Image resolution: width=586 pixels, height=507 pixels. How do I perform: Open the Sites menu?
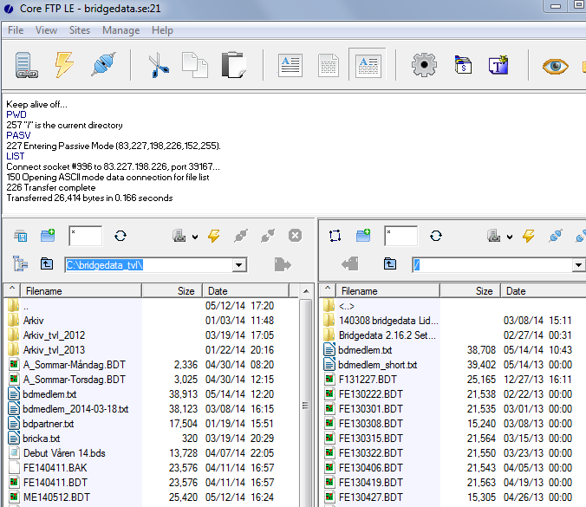click(80, 30)
